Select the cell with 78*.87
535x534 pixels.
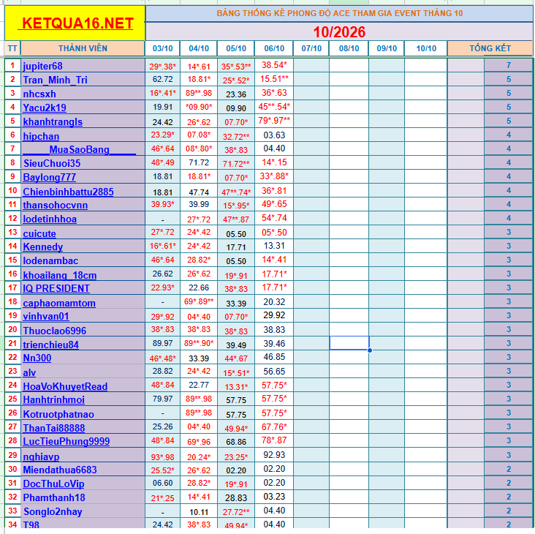click(274, 440)
